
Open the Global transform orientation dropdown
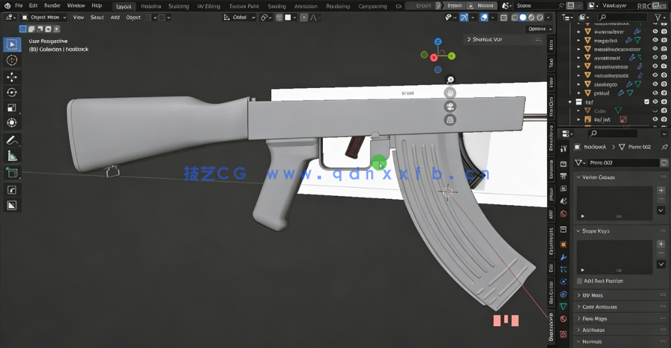[240, 17]
